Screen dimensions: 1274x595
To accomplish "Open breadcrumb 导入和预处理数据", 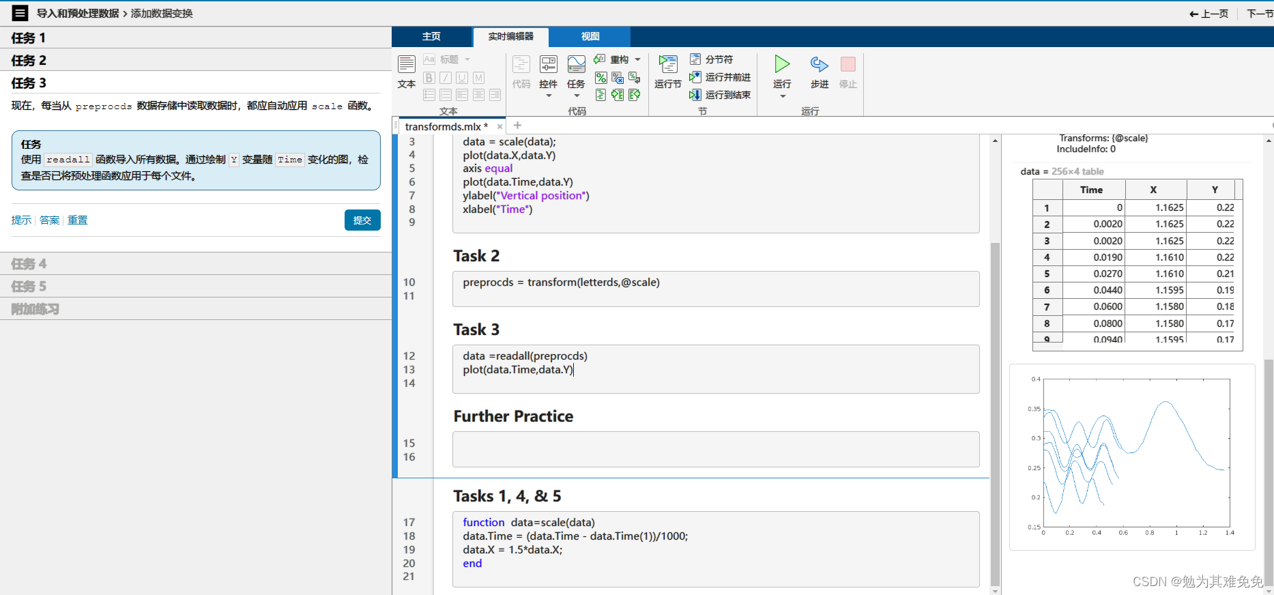I will point(78,13).
